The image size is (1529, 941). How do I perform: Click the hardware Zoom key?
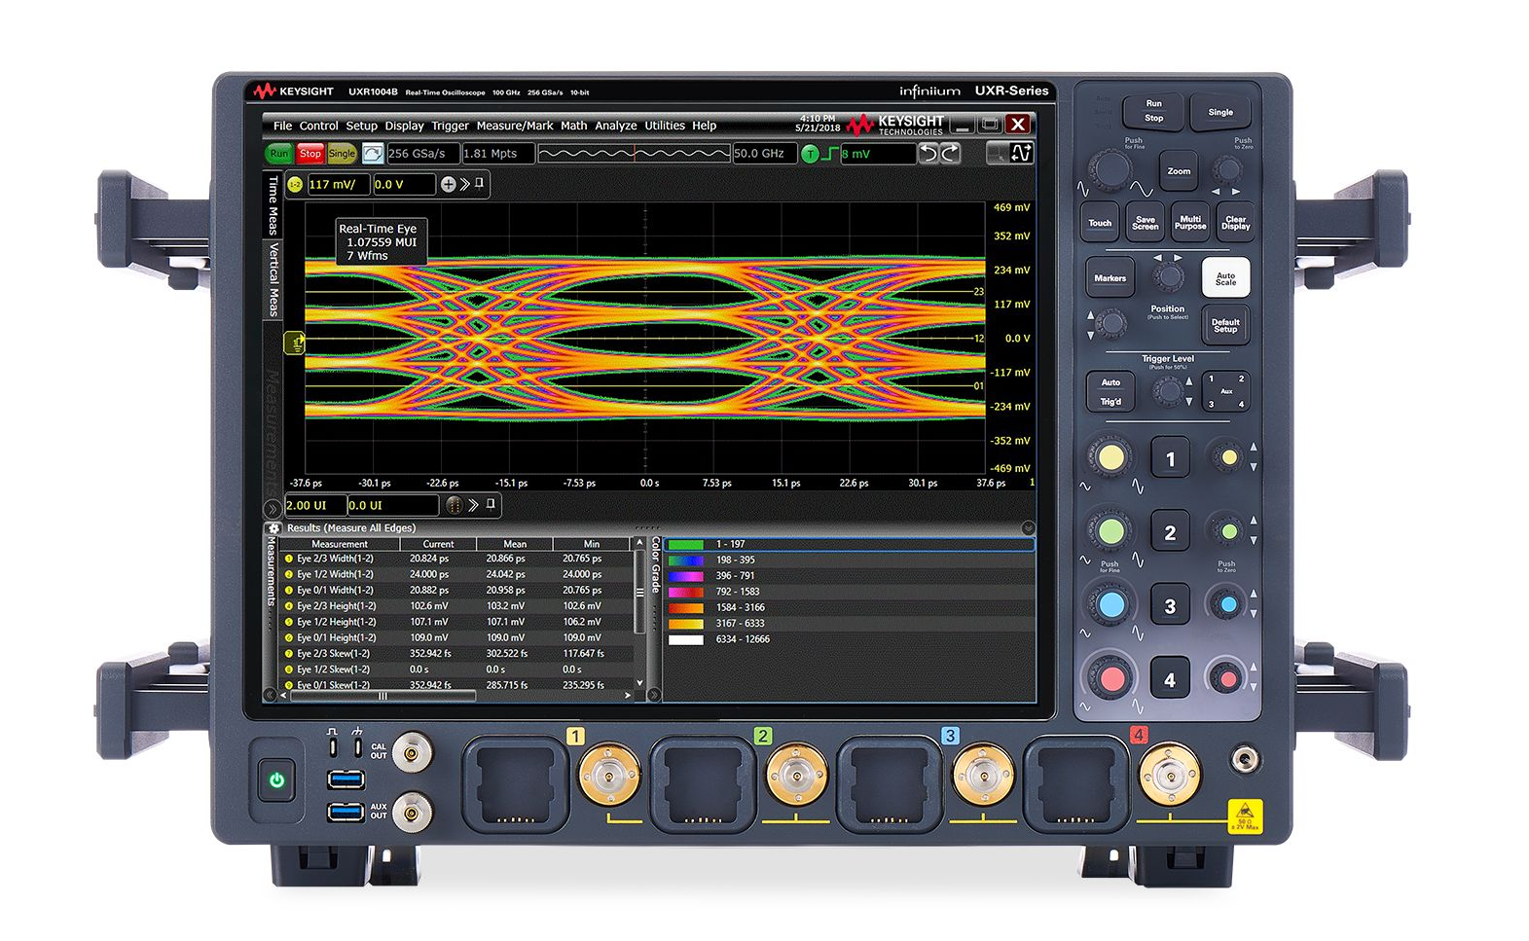click(1179, 170)
